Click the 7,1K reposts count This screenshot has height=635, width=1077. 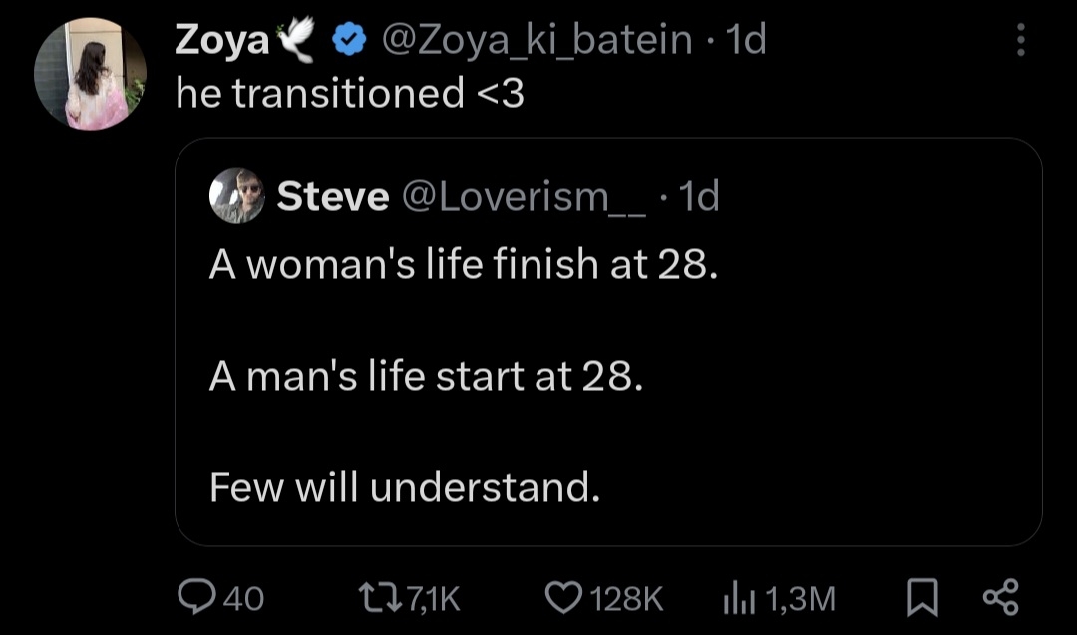click(434, 598)
